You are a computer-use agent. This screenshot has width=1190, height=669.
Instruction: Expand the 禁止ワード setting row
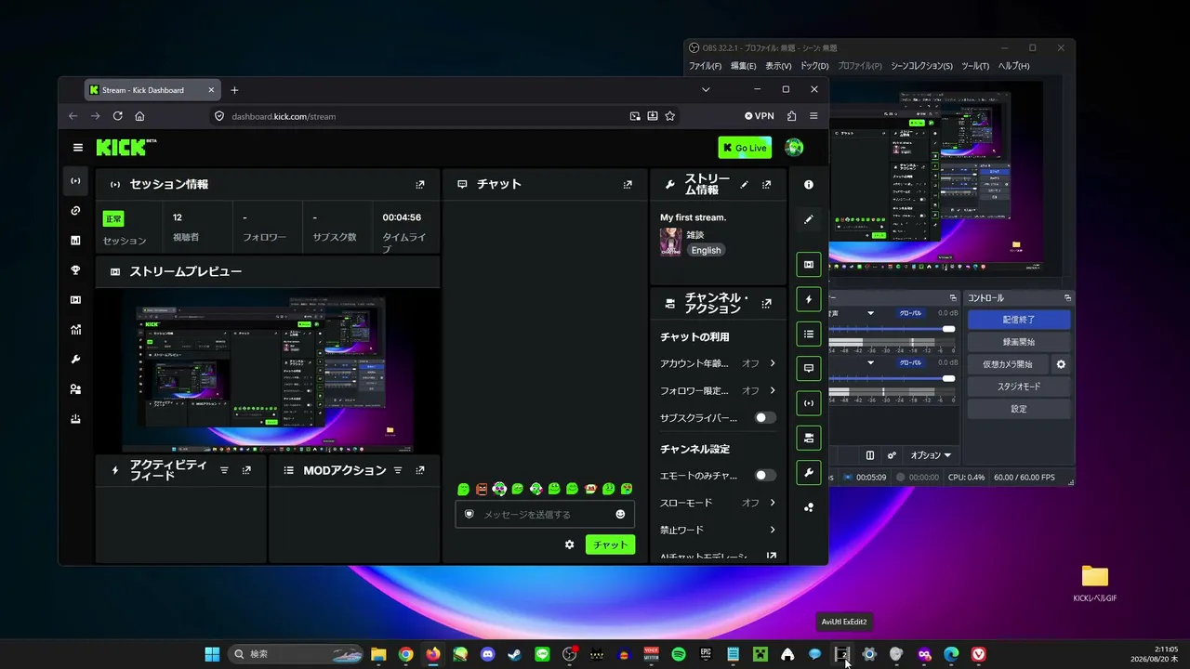coord(718,530)
